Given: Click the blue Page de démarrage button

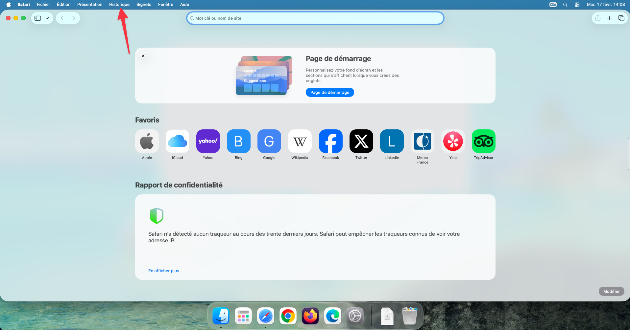Looking at the screenshot, I should 330,92.
